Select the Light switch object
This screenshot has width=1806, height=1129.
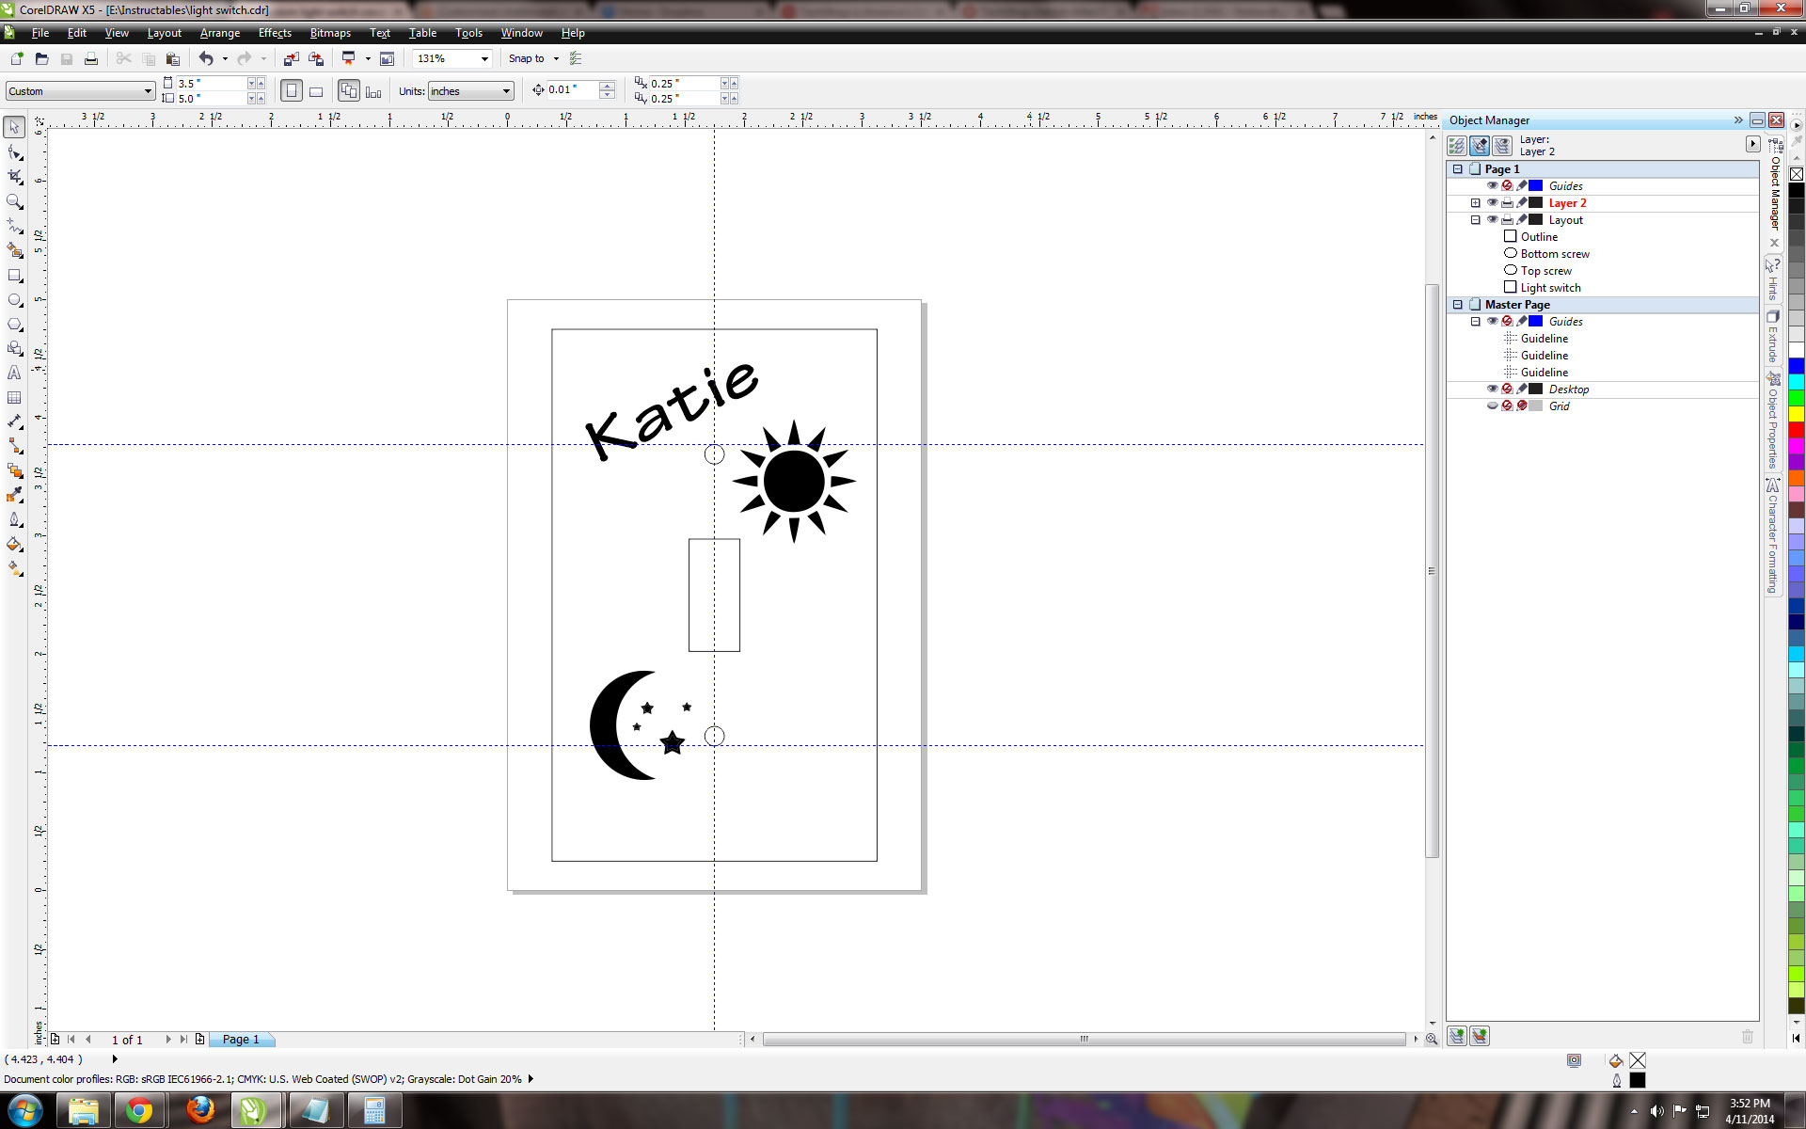pos(1550,288)
